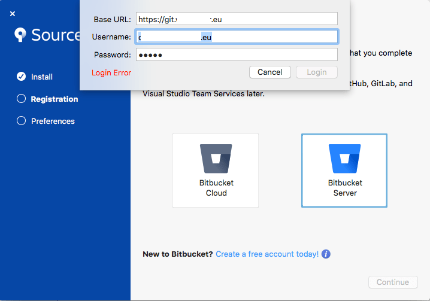Click the red Login Error message
Viewport: 430px width, 301px height.
pyautogui.click(x=111, y=72)
